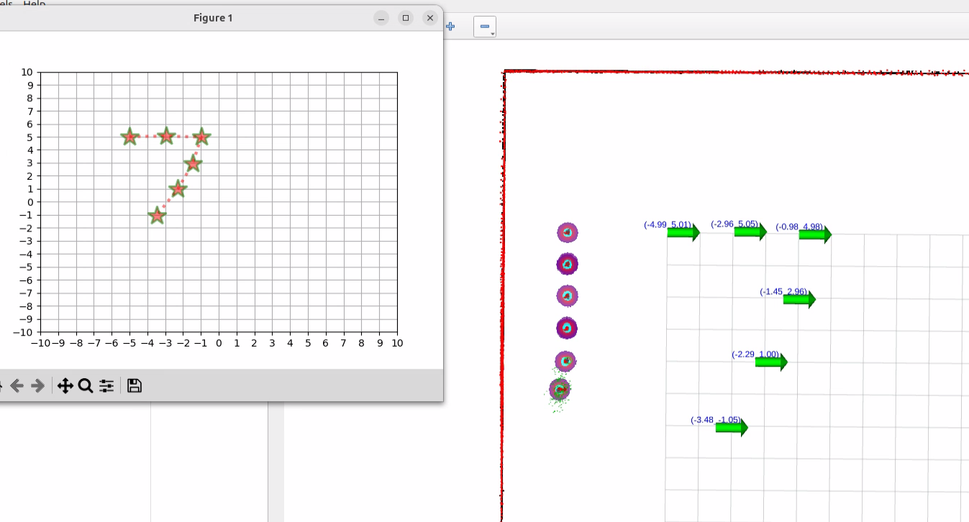Screen dimensions: 969x522
Task: Maximize the Figure 1 window
Action: tap(406, 18)
